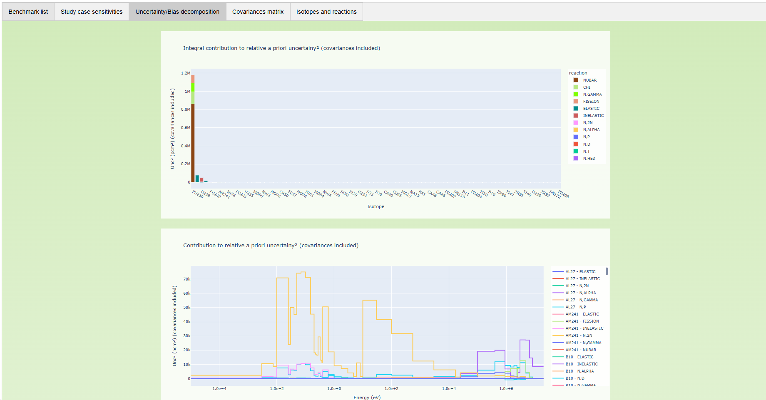The image size is (766, 400).
Task: Toggle AM241 - FISSION trace in legend
Action: [582, 321]
